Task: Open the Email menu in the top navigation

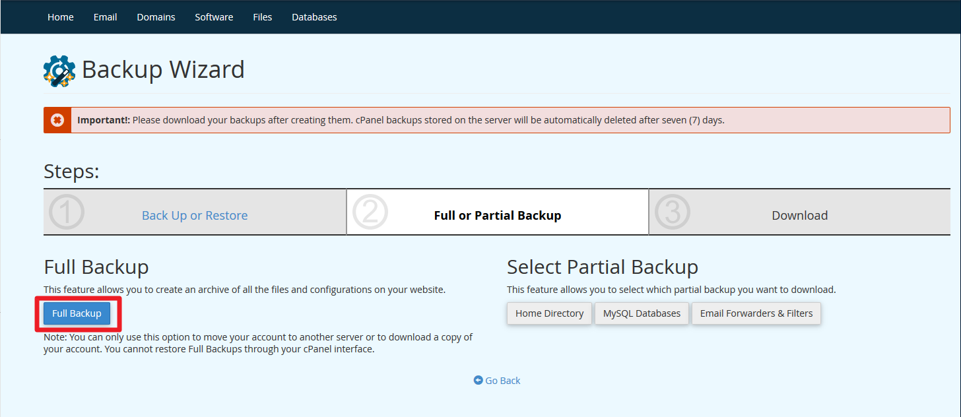Action: (105, 17)
